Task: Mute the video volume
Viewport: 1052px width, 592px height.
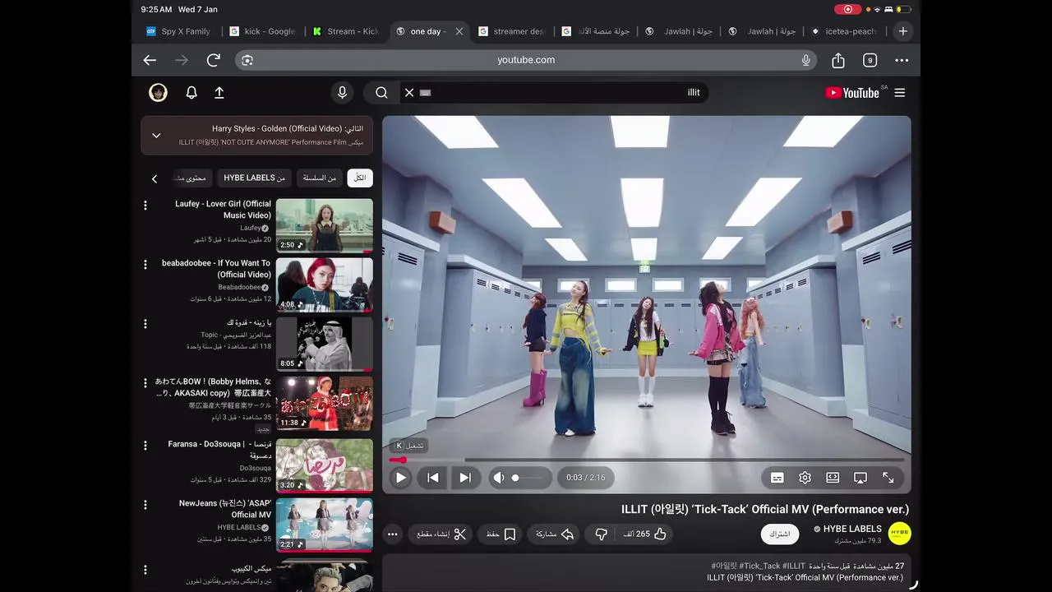Action: [498, 478]
